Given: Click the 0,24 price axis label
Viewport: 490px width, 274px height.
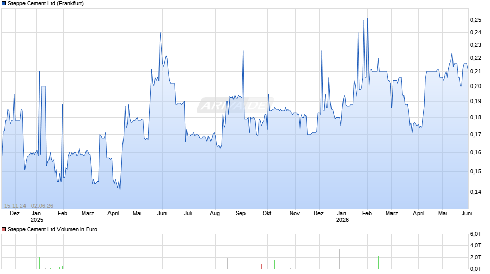Looking at the screenshot, I should tap(475, 32).
